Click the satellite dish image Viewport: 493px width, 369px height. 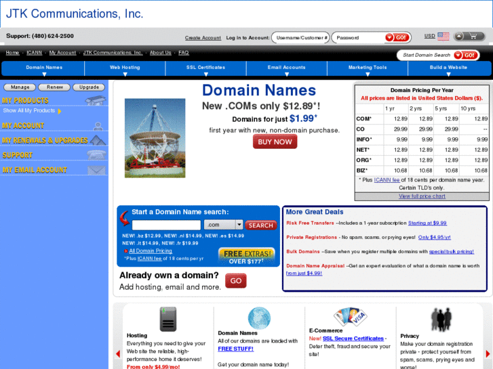point(155,138)
